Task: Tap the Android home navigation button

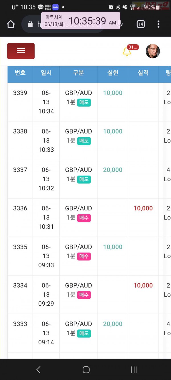Action: pos(86,370)
